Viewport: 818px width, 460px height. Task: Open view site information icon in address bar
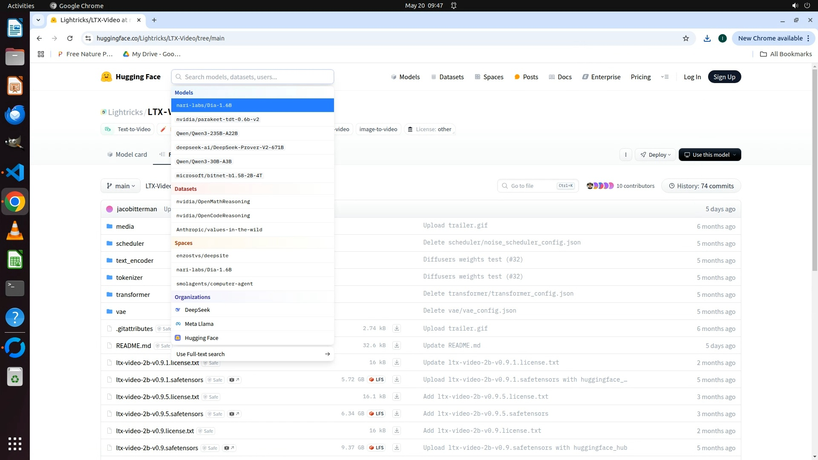[88, 38]
